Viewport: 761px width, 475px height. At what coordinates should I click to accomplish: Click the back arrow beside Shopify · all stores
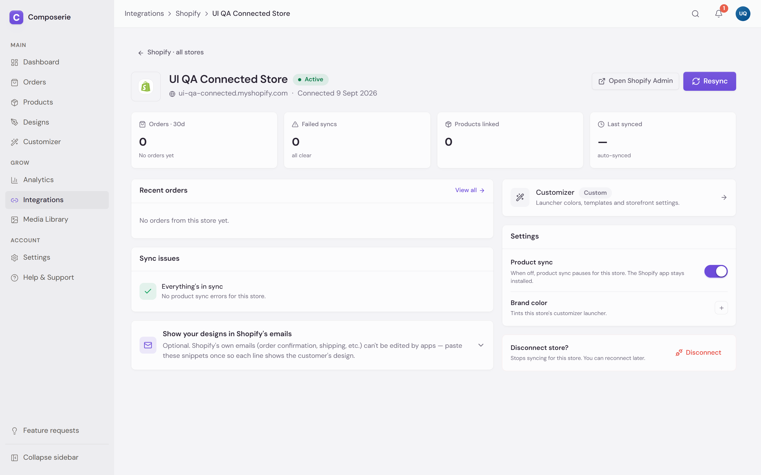141,53
